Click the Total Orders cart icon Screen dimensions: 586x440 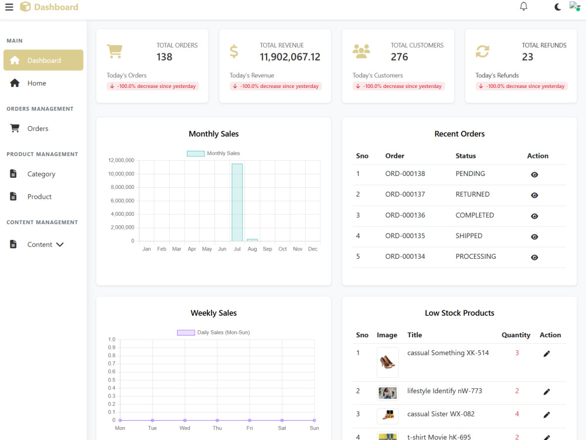114,51
